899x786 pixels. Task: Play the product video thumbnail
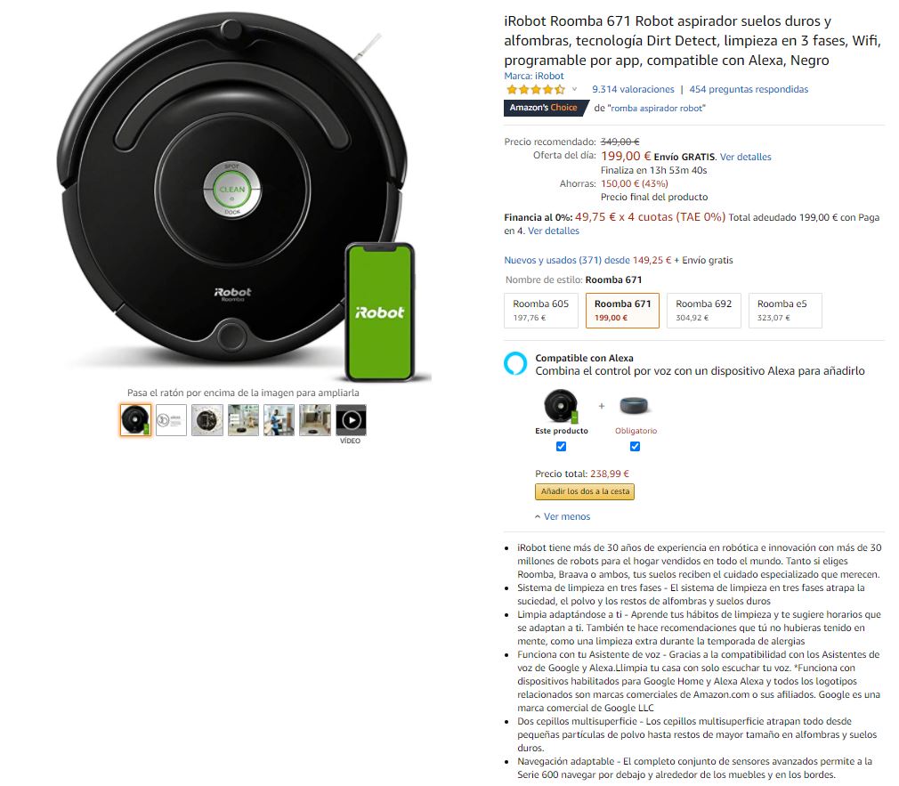[x=351, y=420]
